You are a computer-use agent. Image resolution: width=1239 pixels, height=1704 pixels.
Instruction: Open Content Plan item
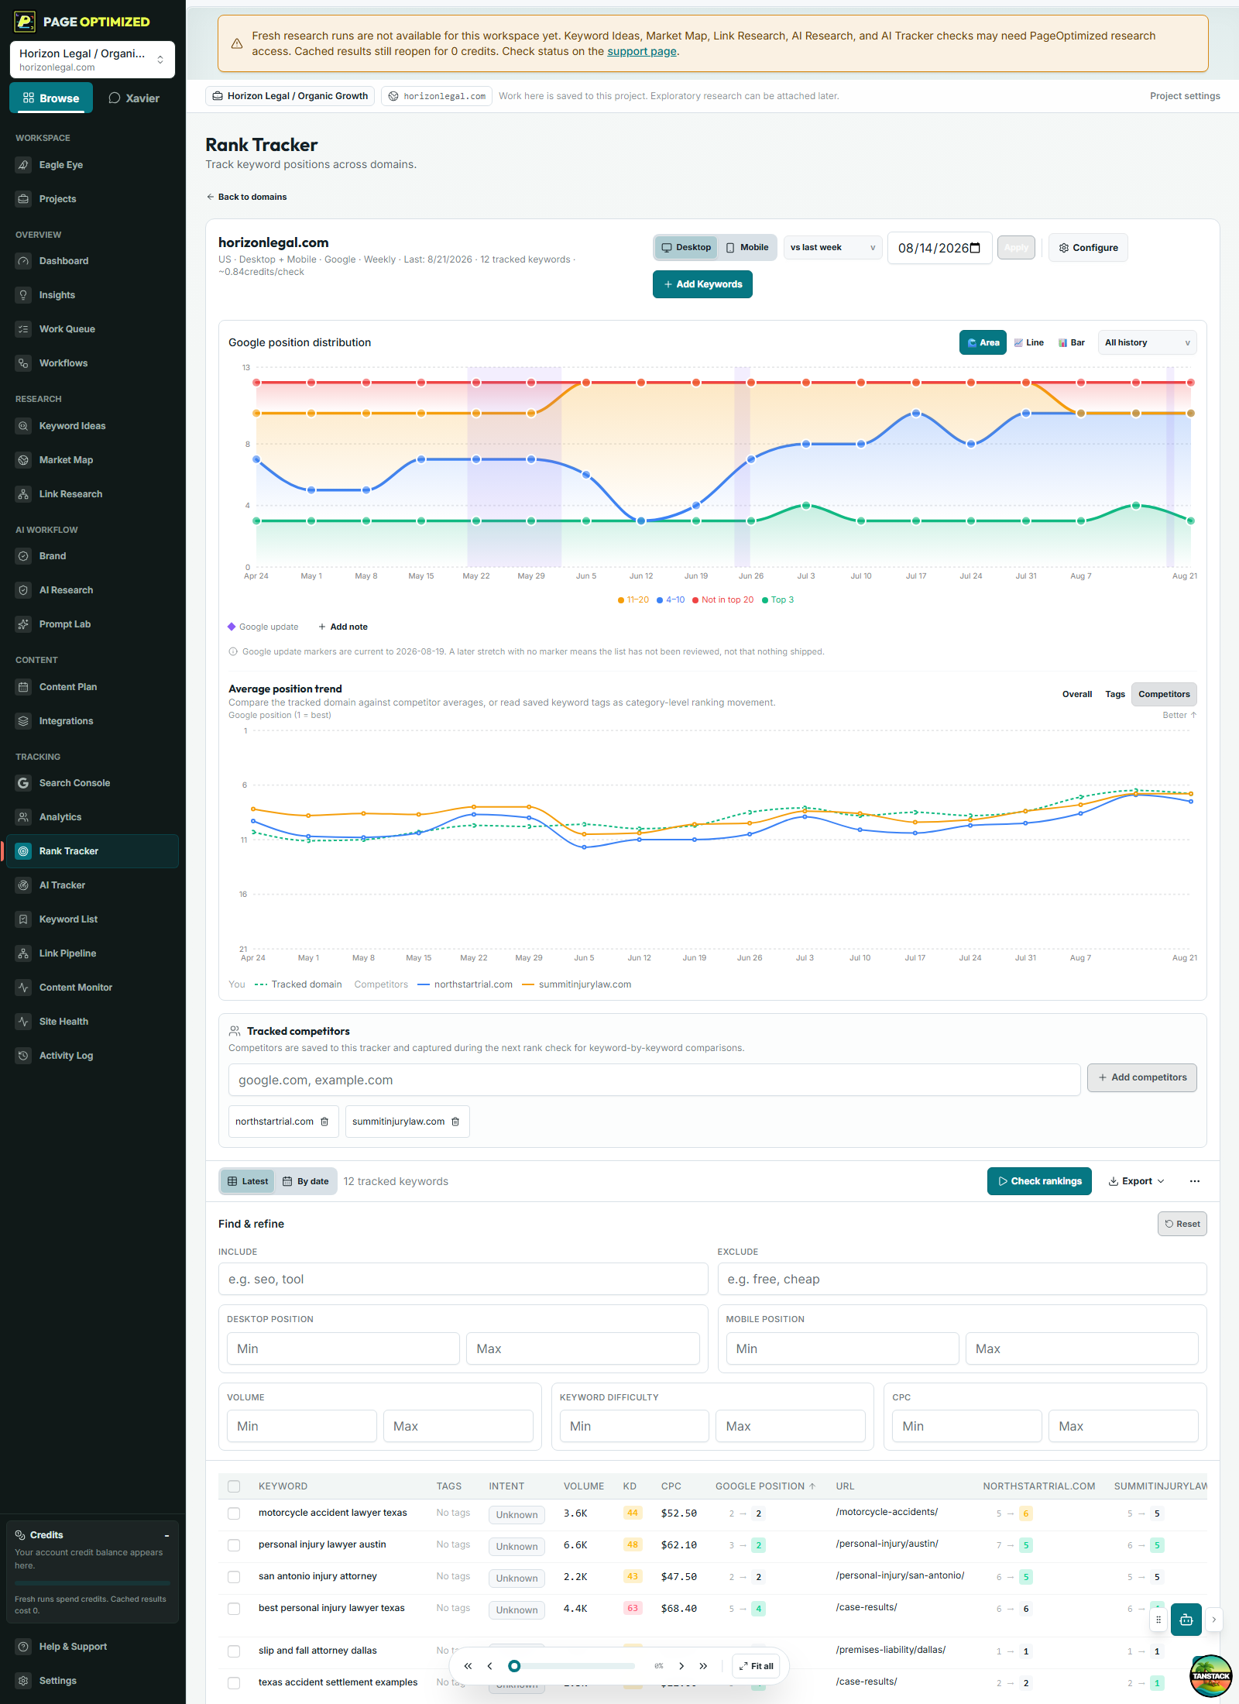pos(92,687)
